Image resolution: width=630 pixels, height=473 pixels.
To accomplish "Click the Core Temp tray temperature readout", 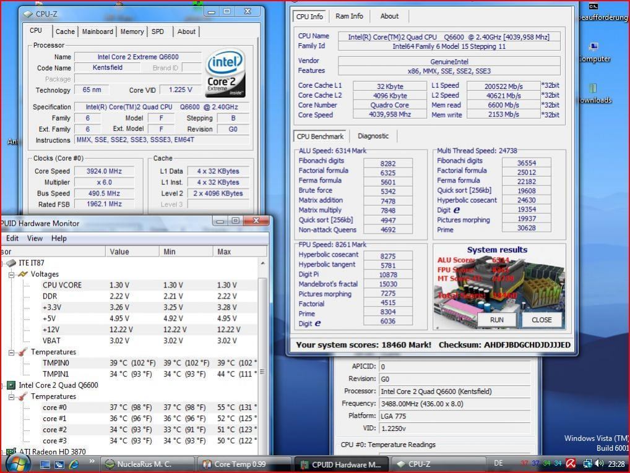I will click(x=541, y=463).
